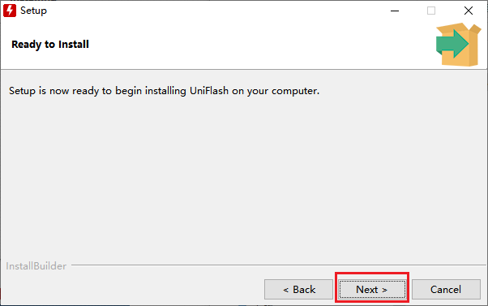
Task: Go to the next step with Next >
Action: pyautogui.click(x=372, y=290)
